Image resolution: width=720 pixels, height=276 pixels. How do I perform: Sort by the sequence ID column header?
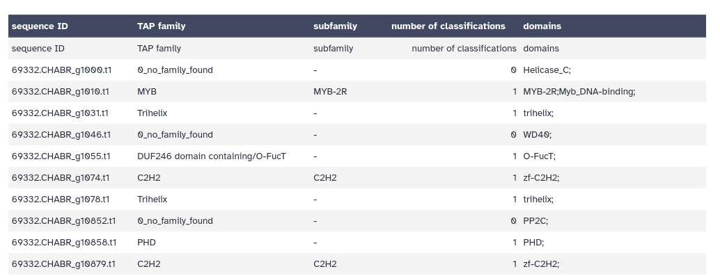[40, 26]
